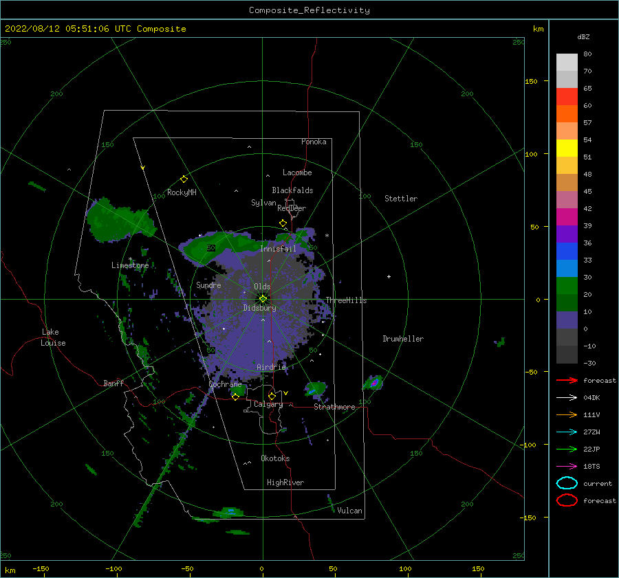Click the bright yellow 54–51 dBZ swatch

point(567,148)
